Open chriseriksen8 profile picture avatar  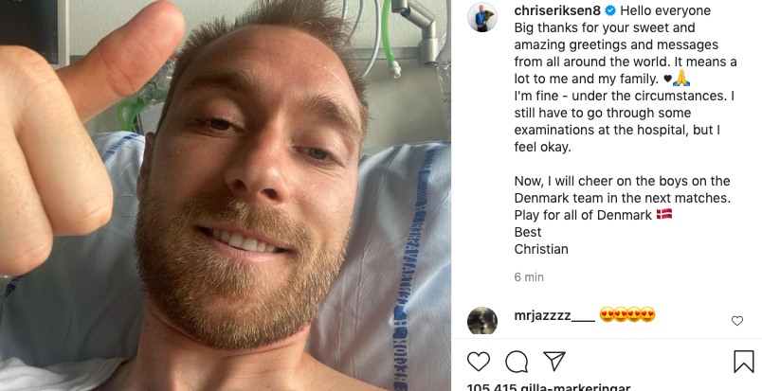pos(482,17)
